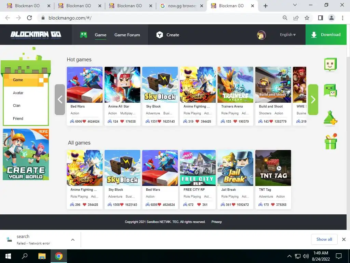
Task: Open the English language dropdown
Action: [x=288, y=35]
